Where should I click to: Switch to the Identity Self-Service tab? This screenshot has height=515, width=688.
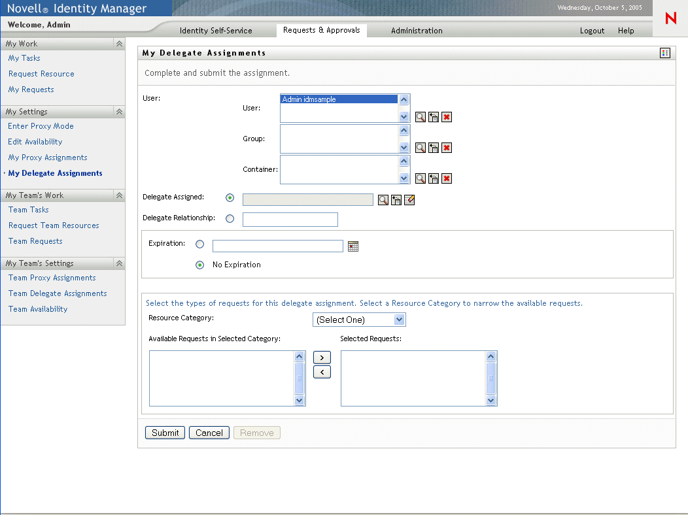216,31
